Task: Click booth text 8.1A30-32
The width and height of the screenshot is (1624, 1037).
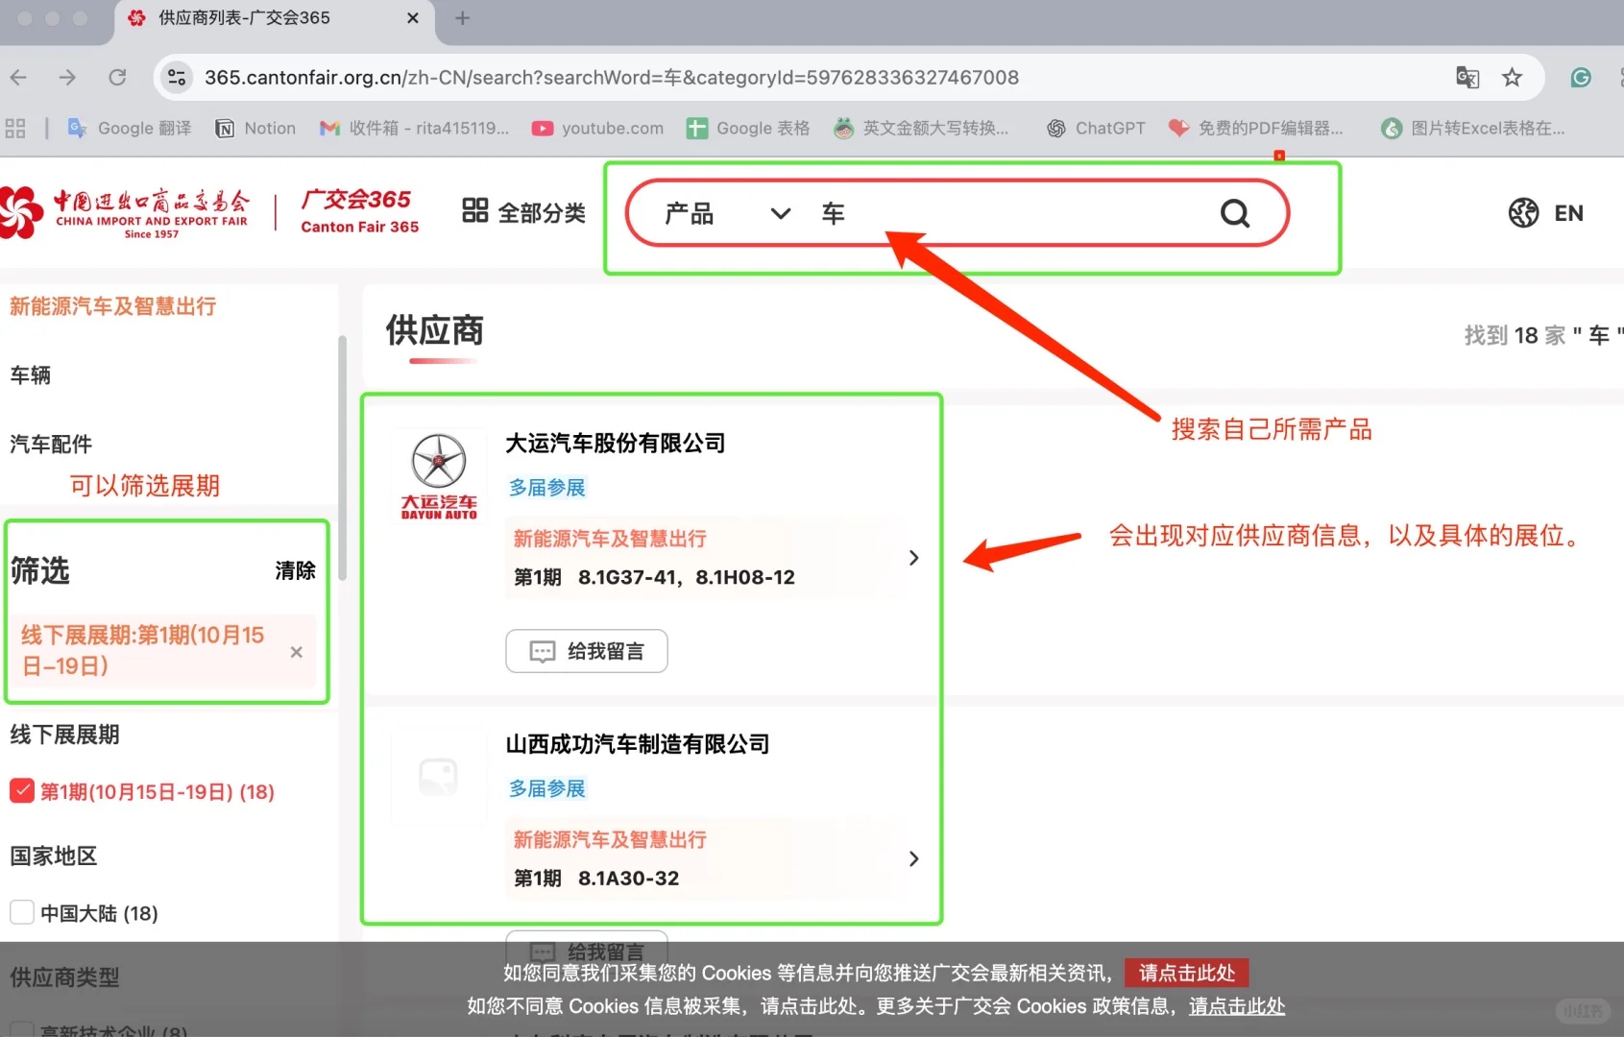Action: 628,878
